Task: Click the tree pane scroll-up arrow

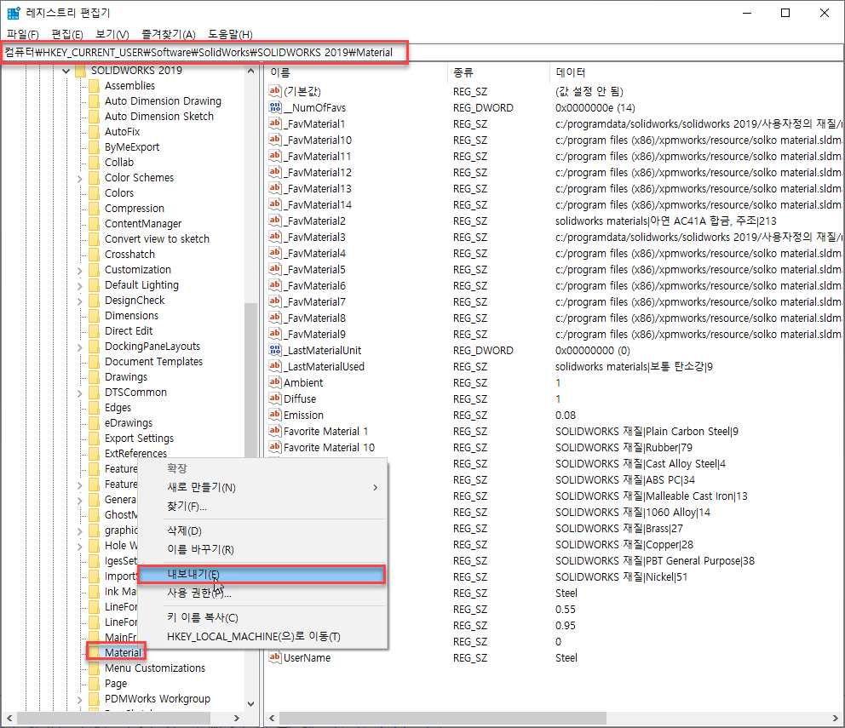Action: pos(250,71)
